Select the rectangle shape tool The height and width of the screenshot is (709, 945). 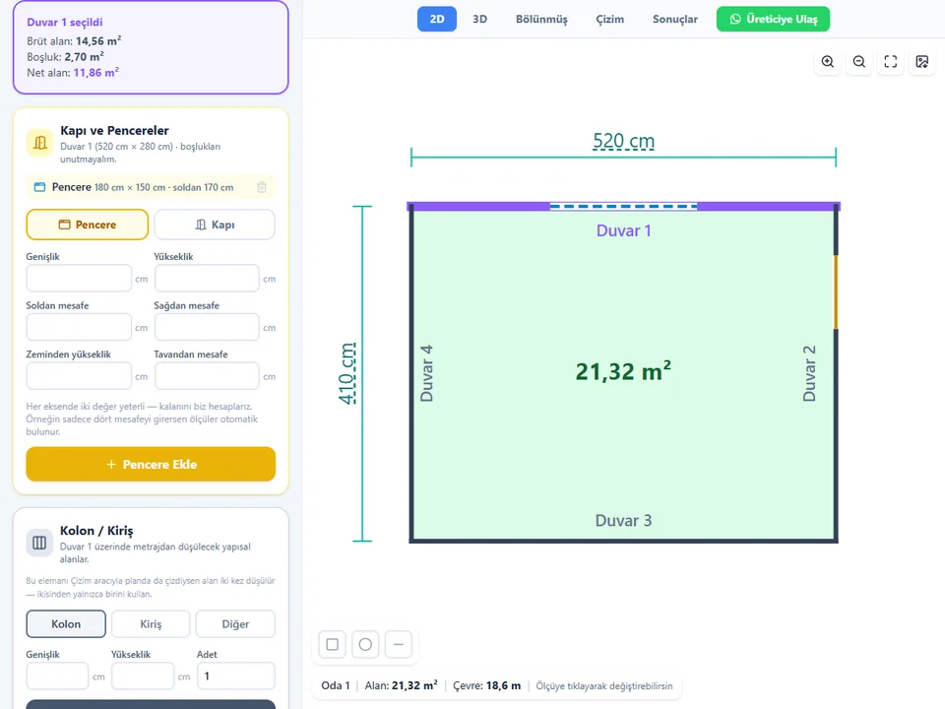pos(332,644)
